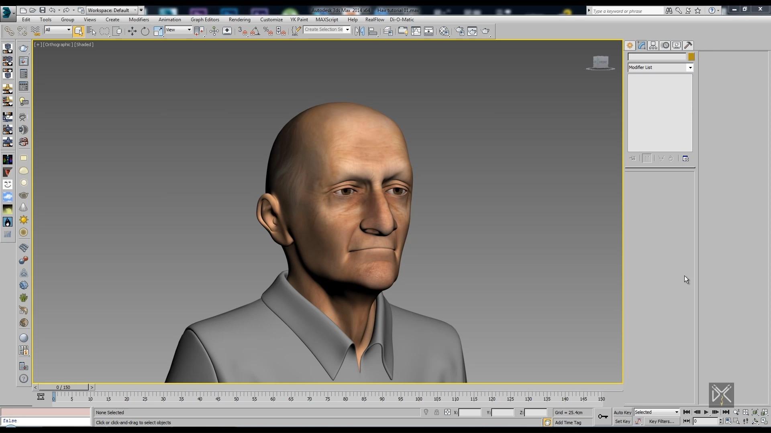Open the Modifiers menu
Viewport: 771px width, 433px height.
[139, 20]
